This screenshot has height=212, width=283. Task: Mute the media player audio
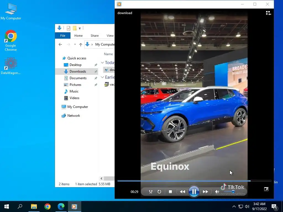[x=217, y=192]
